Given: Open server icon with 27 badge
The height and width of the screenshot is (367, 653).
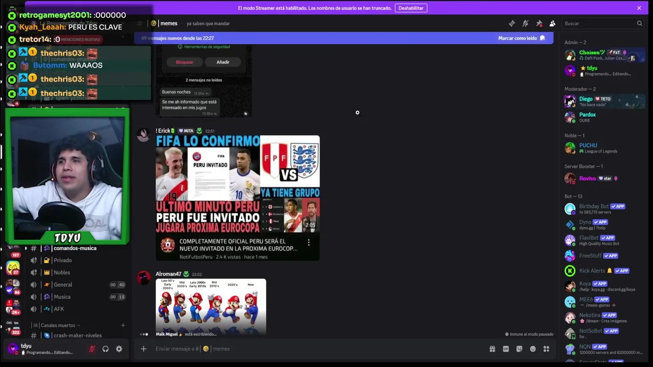Looking at the screenshot, I should coord(13,267).
